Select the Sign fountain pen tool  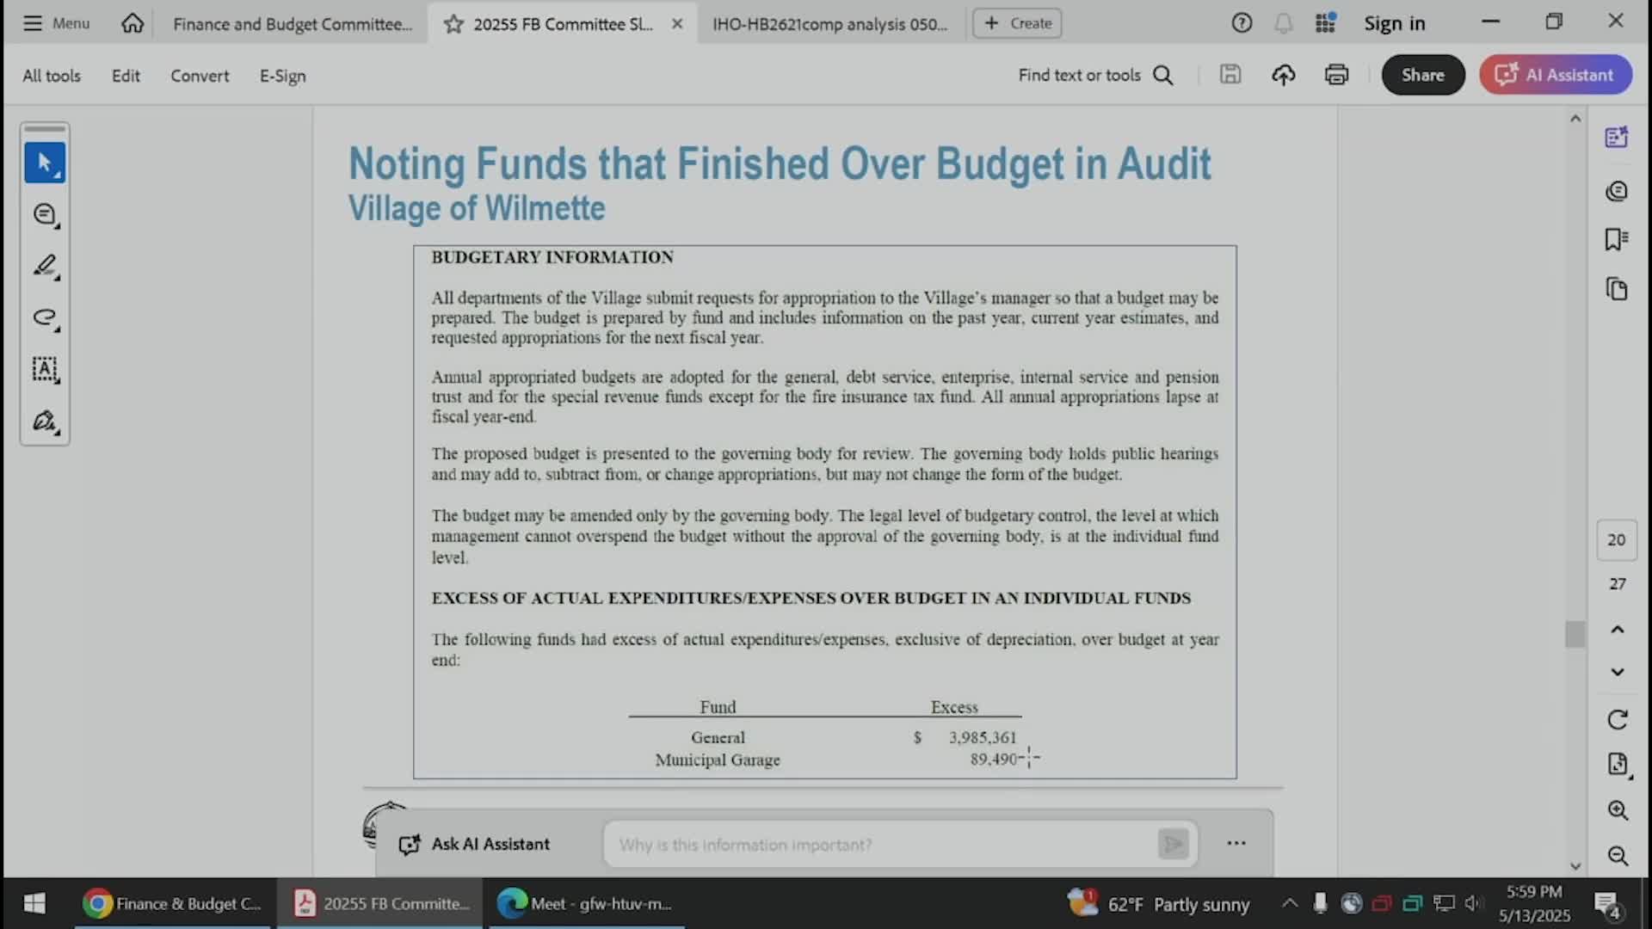pyautogui.click(x=45, y=421)
